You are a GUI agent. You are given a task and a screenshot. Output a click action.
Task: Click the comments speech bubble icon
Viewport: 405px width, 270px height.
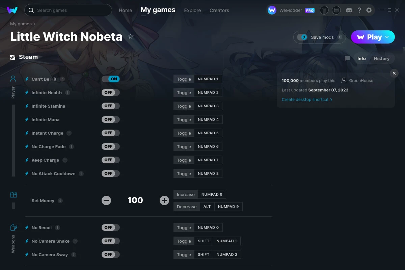coord(347,58)
